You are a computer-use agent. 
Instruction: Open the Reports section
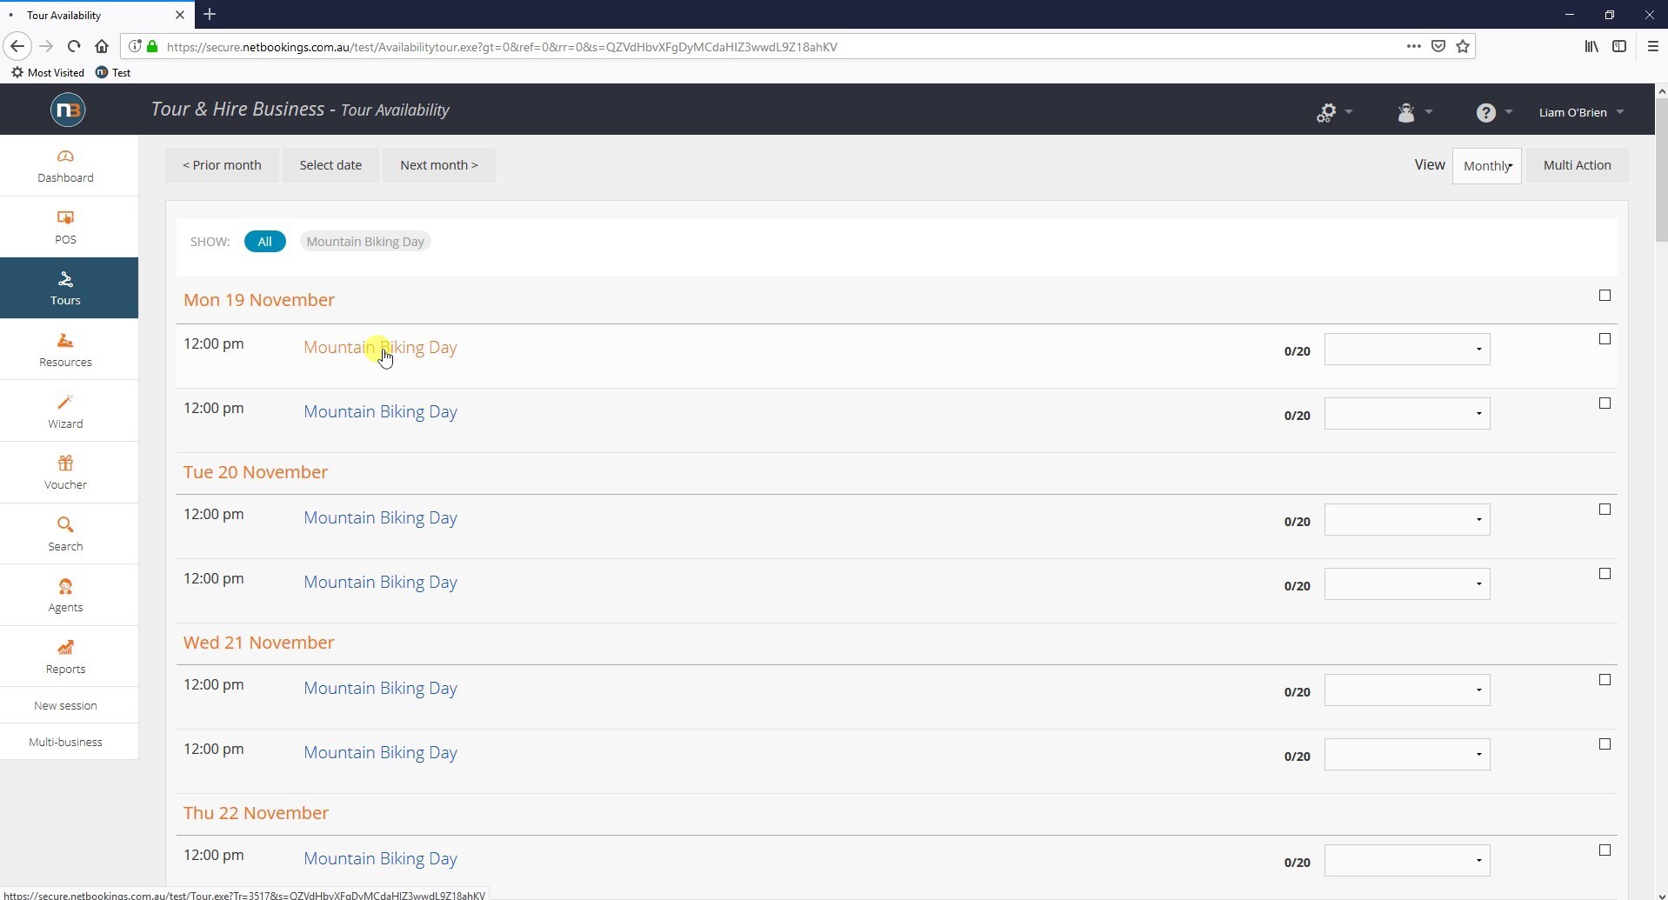(x=65, y=657)
